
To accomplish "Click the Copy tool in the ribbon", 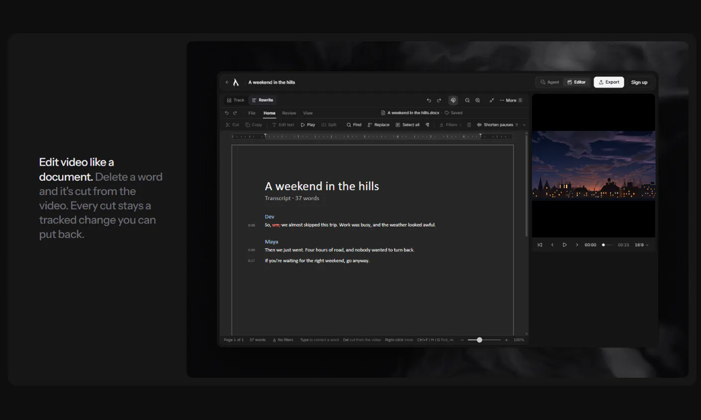I will pyautogui.click(x=254, y=125).
